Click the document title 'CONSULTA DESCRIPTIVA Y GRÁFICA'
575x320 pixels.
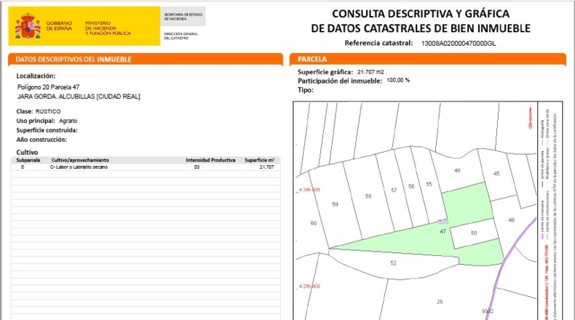pos(421,14)
